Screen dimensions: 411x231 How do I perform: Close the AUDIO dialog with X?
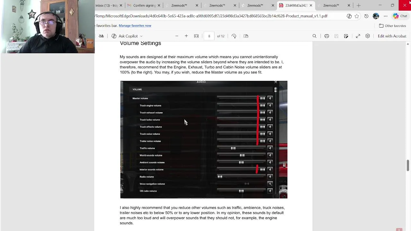pos(276,82)
